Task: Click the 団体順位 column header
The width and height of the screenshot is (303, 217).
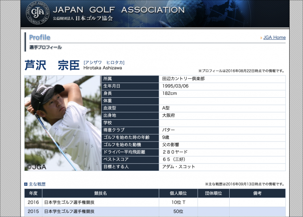Action: pyautogui.click(x=213, y=193)
